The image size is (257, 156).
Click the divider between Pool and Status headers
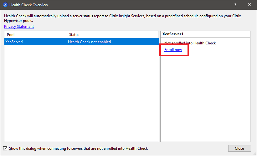(67, 34)
